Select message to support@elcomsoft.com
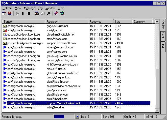The image size is (167, 120). [61, 43]
